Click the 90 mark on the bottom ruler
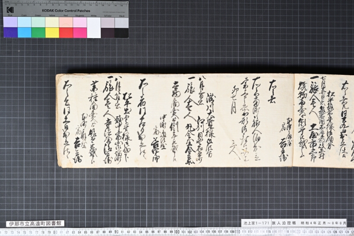This screenshot has width=354, height=236. click(x=116, y=232)
